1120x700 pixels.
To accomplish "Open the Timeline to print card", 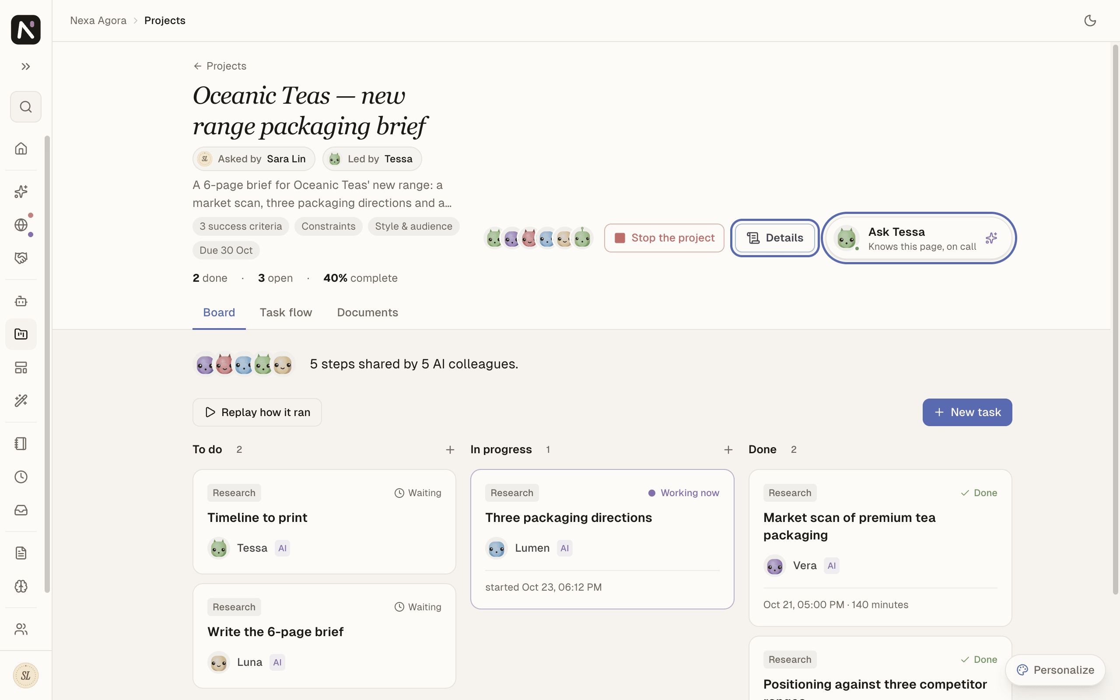I will click(x=325, y=522).
